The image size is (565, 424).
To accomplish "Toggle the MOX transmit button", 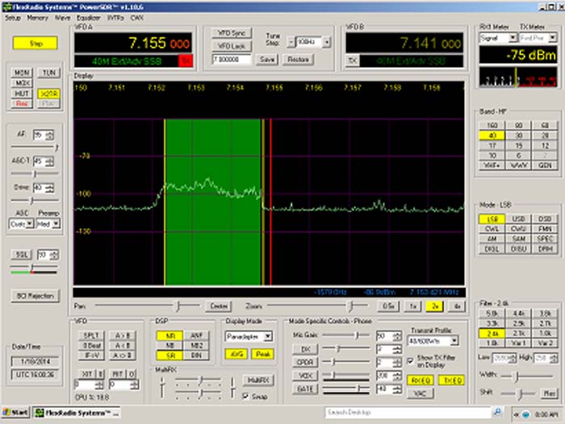I will [22, 83].
